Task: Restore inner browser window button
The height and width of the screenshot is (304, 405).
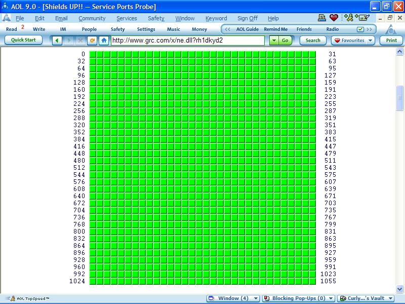Action: (x=390, y=18)
